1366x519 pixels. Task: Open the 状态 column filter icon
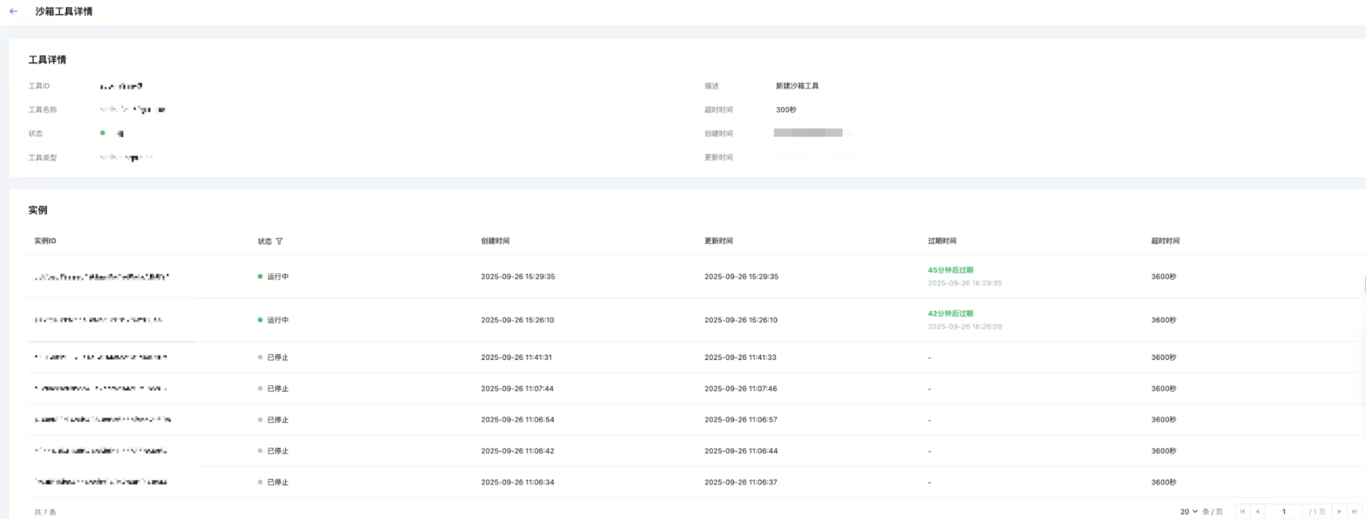pos(279,242)
